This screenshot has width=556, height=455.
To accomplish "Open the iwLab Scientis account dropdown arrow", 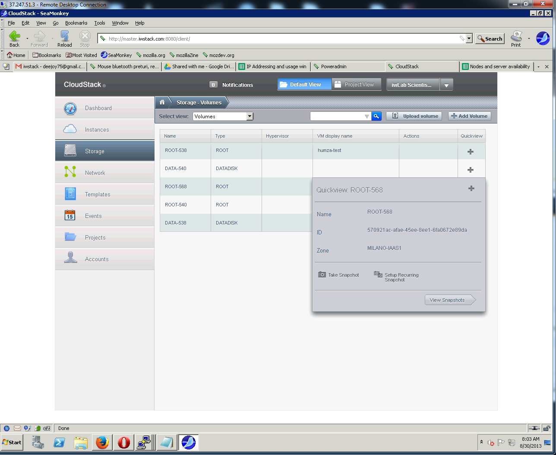I will [446, 85].
